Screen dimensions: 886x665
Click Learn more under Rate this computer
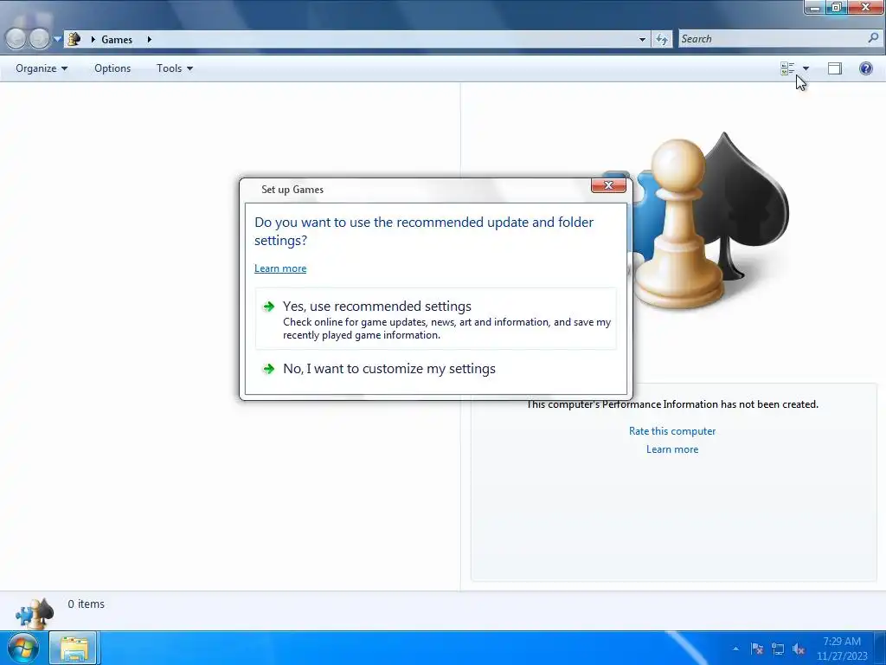point(672,449)
